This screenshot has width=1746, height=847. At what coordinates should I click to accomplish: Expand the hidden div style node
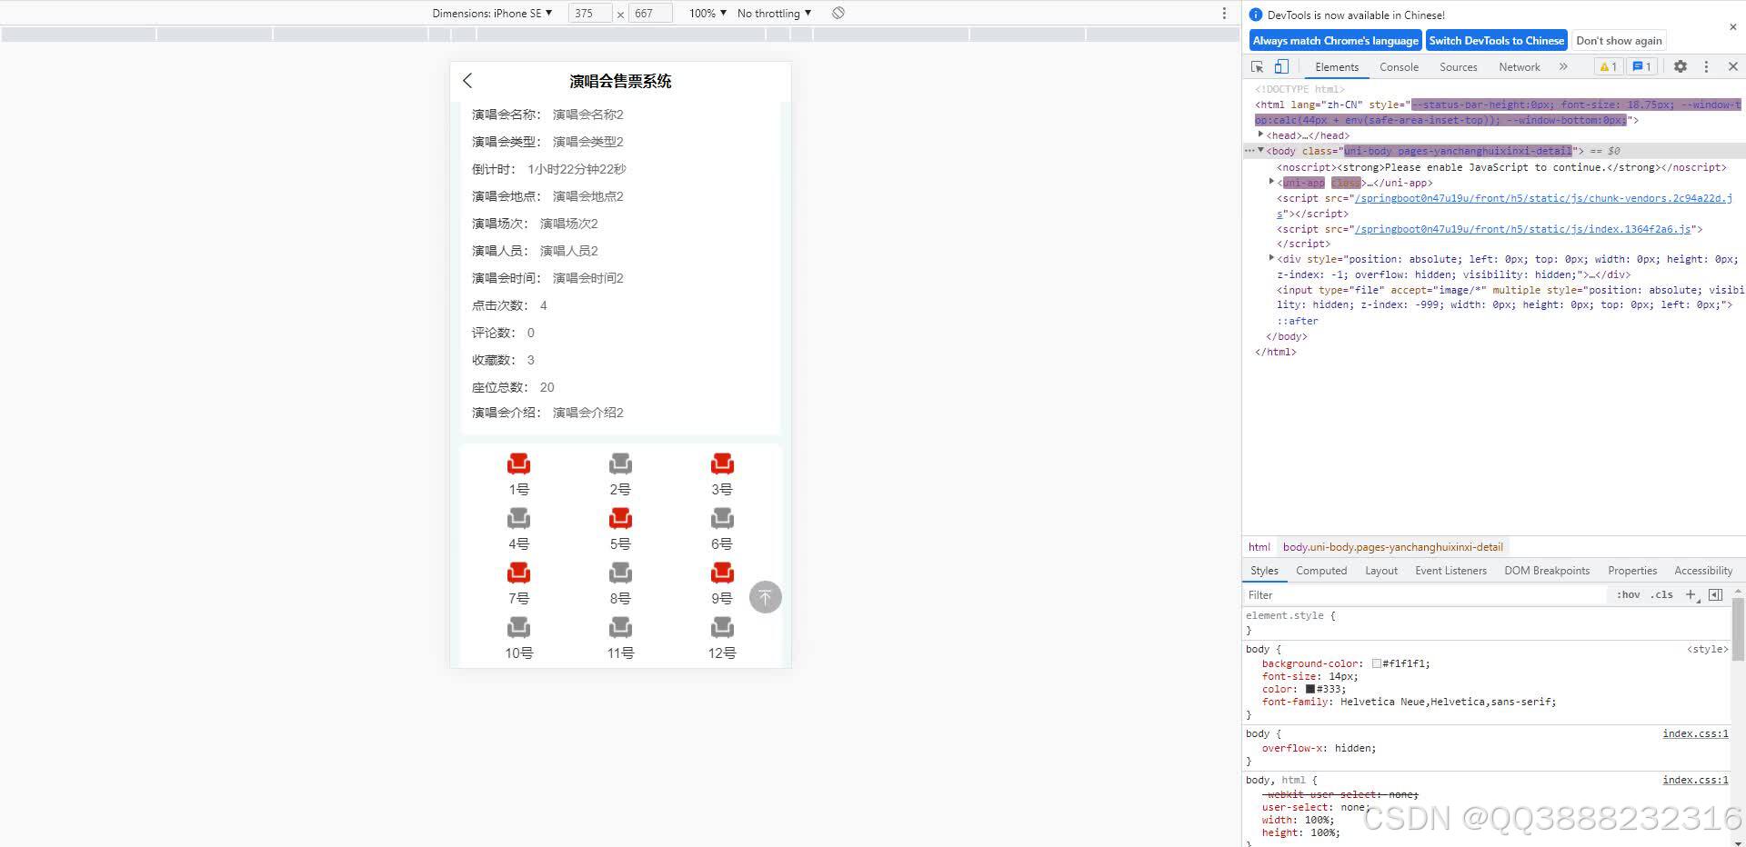pyautogui.click(x=1272, y=258)
